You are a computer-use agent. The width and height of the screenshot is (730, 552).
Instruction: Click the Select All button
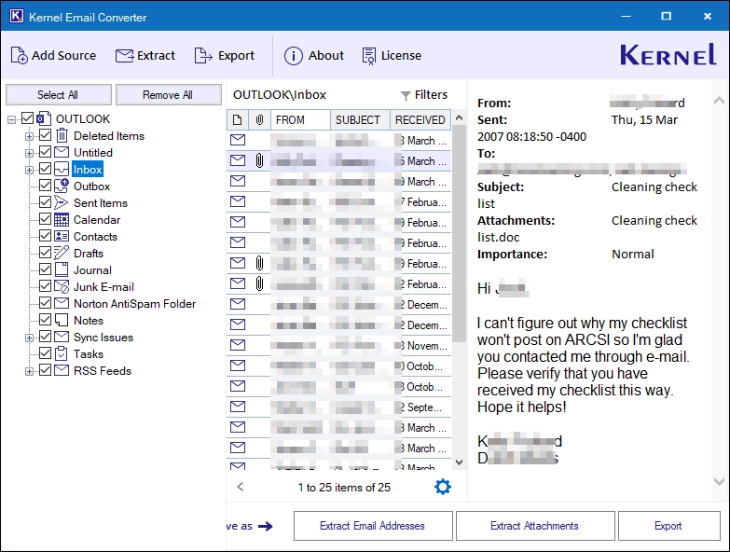coord(58,95)
